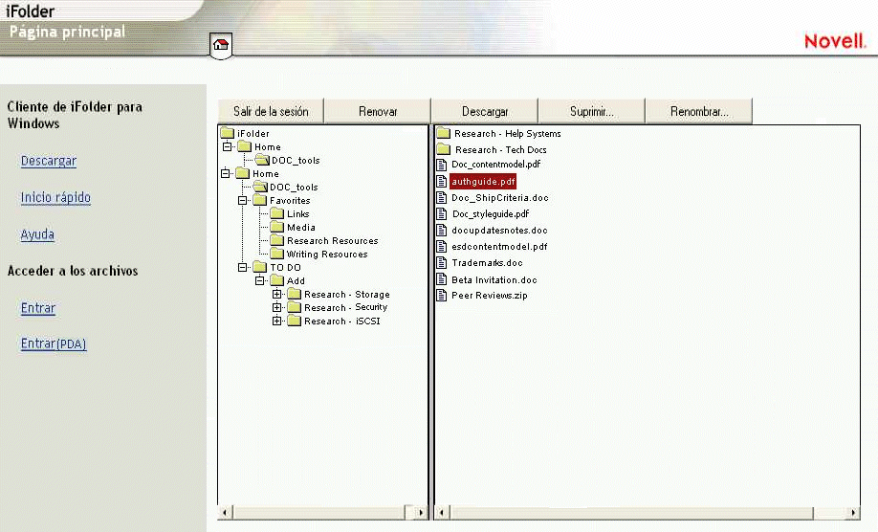
Task: Click the esdcontentmodel.pdf file icon
Action: coord(442,247)
